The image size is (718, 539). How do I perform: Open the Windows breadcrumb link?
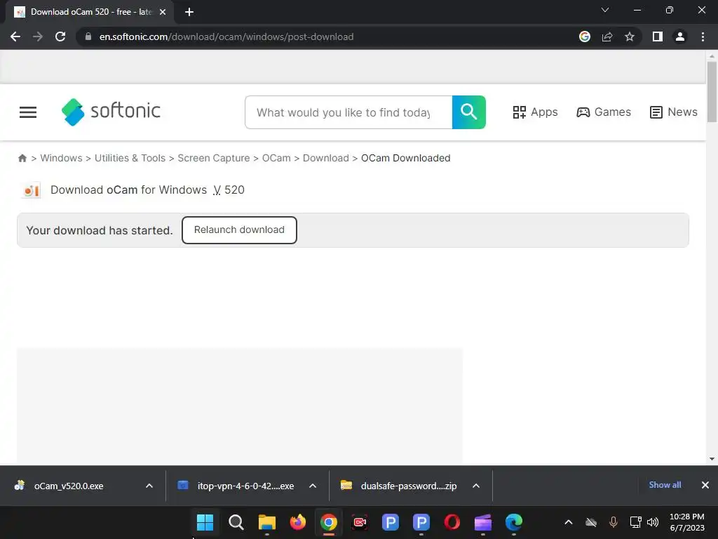coord(62,158)
